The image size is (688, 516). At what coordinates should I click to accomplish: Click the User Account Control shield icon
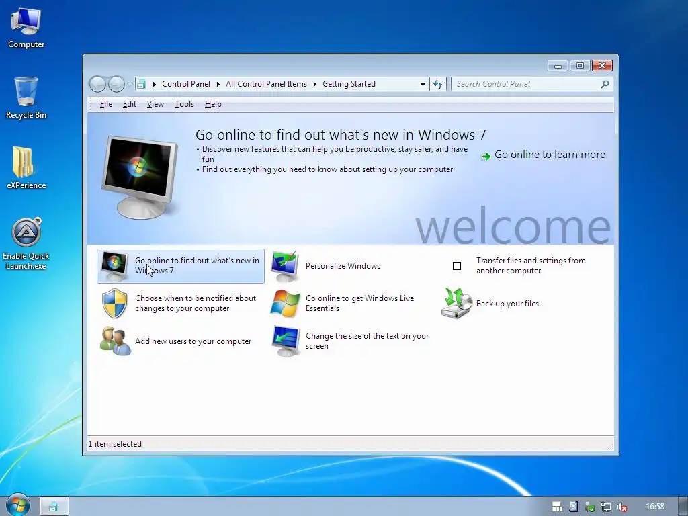[114, 303]
